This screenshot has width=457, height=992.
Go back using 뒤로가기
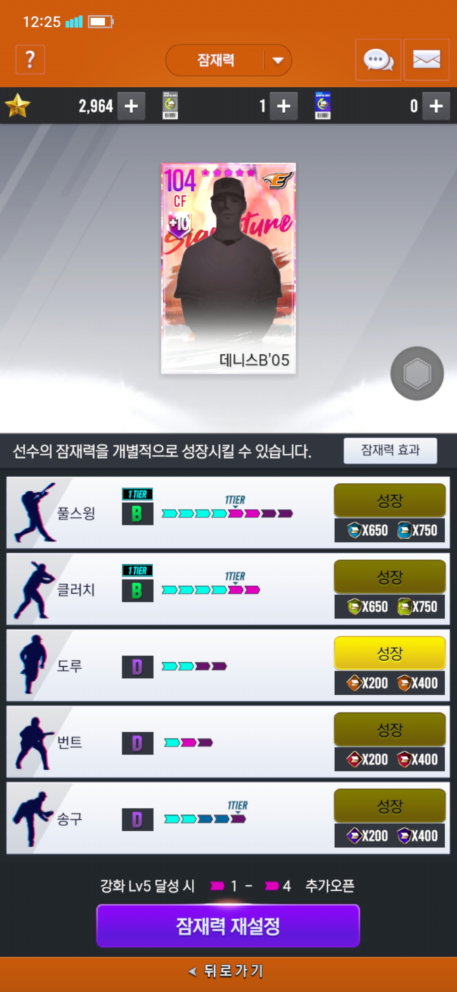228,971
